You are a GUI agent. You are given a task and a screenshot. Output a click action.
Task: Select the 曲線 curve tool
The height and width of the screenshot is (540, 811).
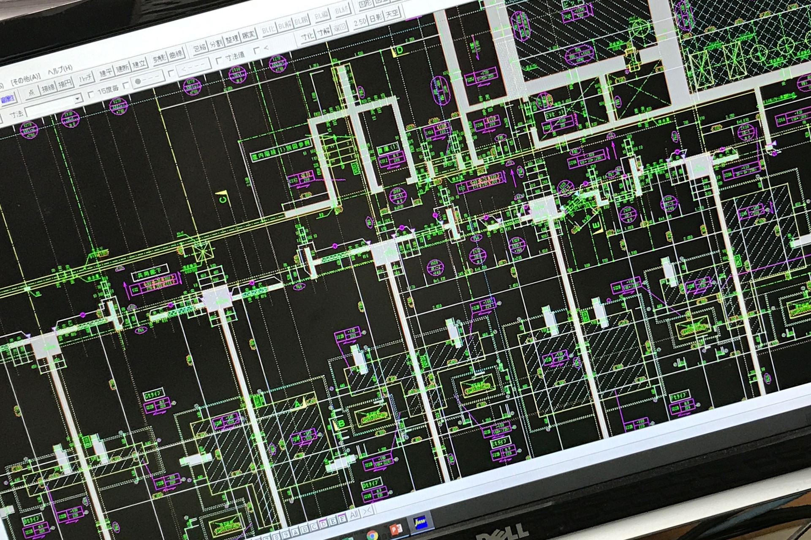click(176, 54)
